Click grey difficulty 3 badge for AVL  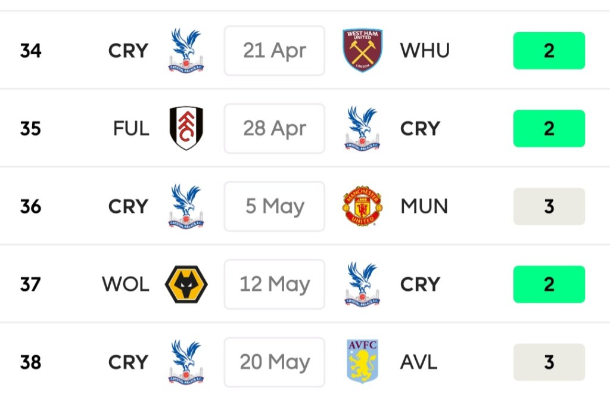tap(549, 362)
